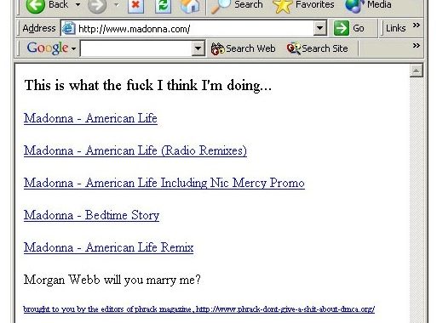Open the Madonna - Bedtime Story link

click(91, 215)
